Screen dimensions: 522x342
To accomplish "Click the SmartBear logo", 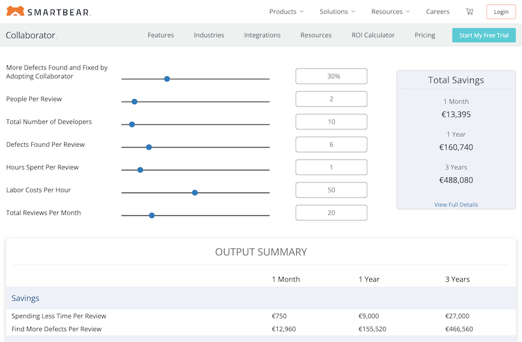I will [x=49, y=11].
